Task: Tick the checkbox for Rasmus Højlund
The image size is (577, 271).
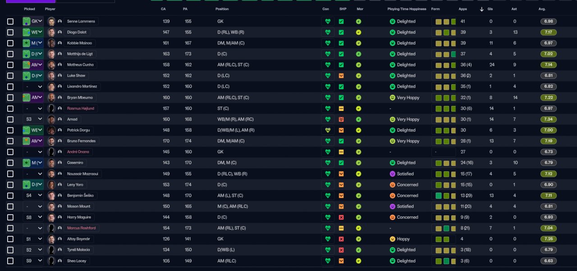Action: click(10, 108)
